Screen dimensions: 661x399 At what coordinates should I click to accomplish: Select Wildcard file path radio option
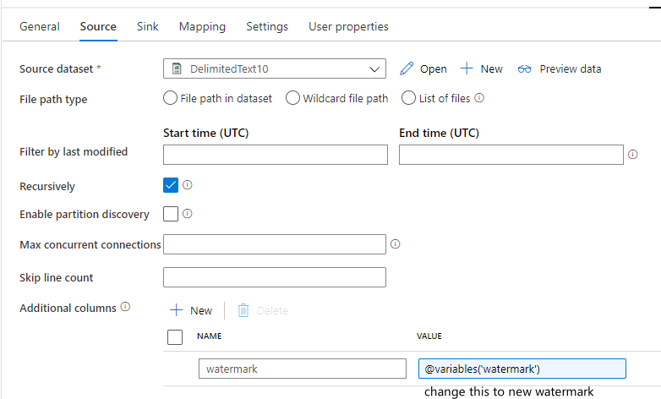tap(292, 98)
